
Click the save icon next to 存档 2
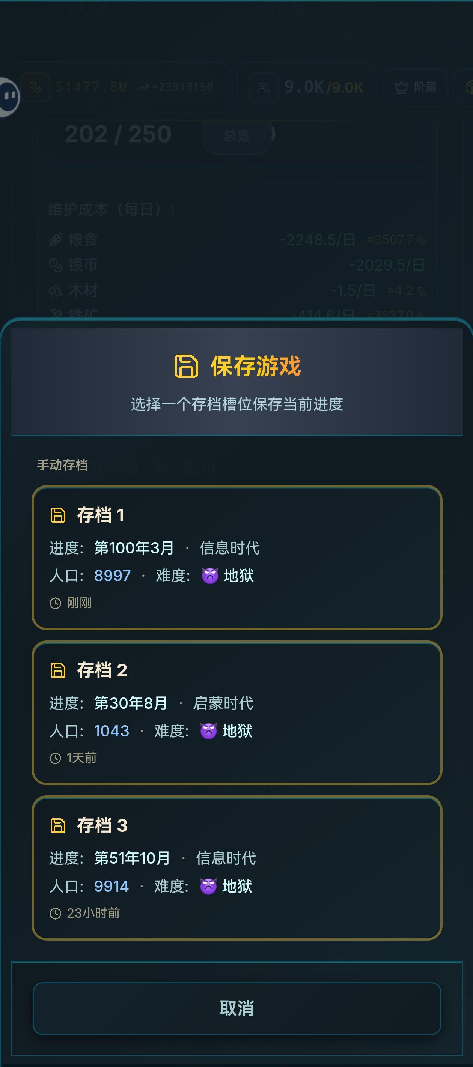click(57, 670)
